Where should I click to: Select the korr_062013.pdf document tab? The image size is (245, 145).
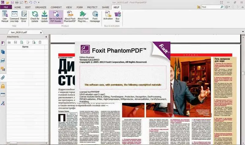coord(19,32)
